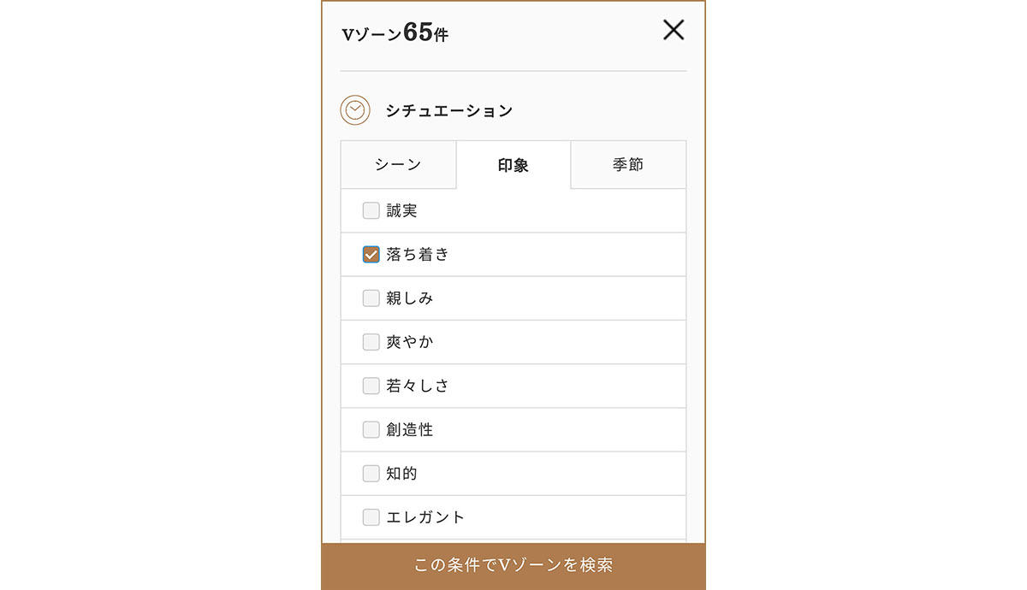Click この条件でVゾーンを検索 button
Image resolution: width=1027 pixels, height=590 pixels.
point(513,566)
